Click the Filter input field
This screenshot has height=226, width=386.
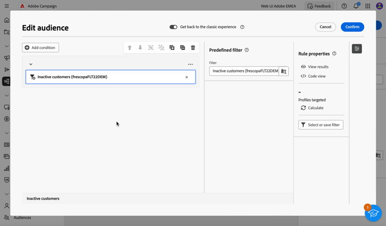coord(244,71)
